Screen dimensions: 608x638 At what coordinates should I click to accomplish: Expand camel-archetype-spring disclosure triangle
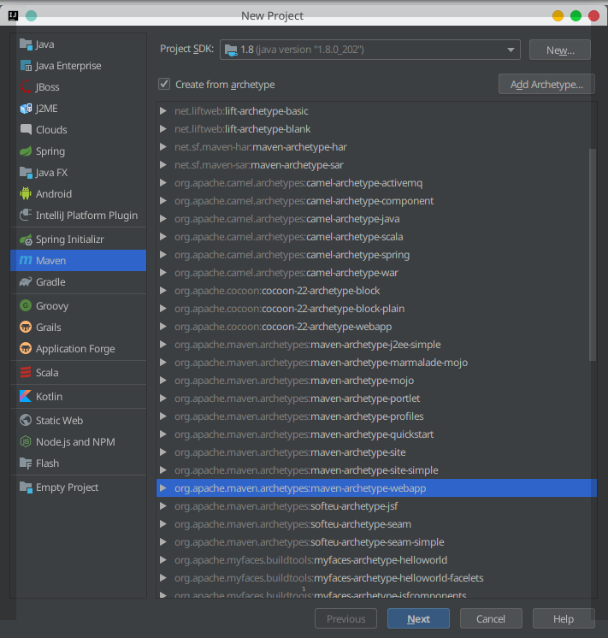(163, 255)
